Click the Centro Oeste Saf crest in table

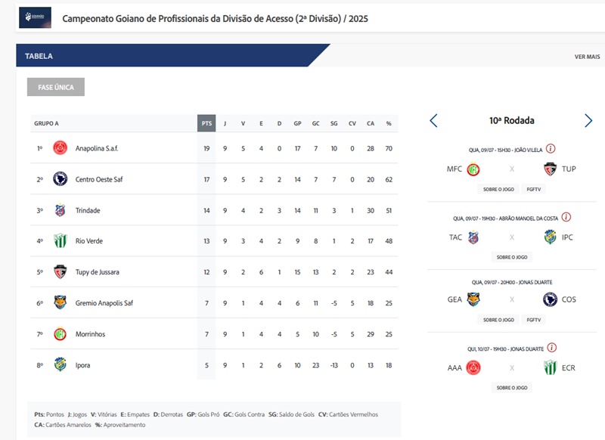tap(60, 179)
